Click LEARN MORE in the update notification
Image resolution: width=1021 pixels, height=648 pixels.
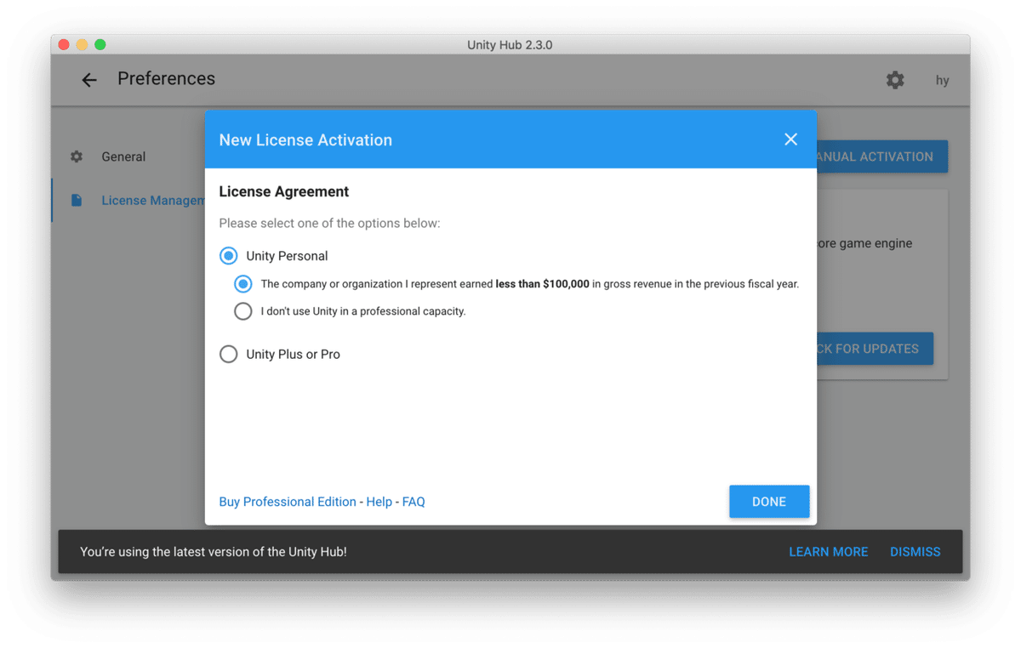(x=829, y=552)
